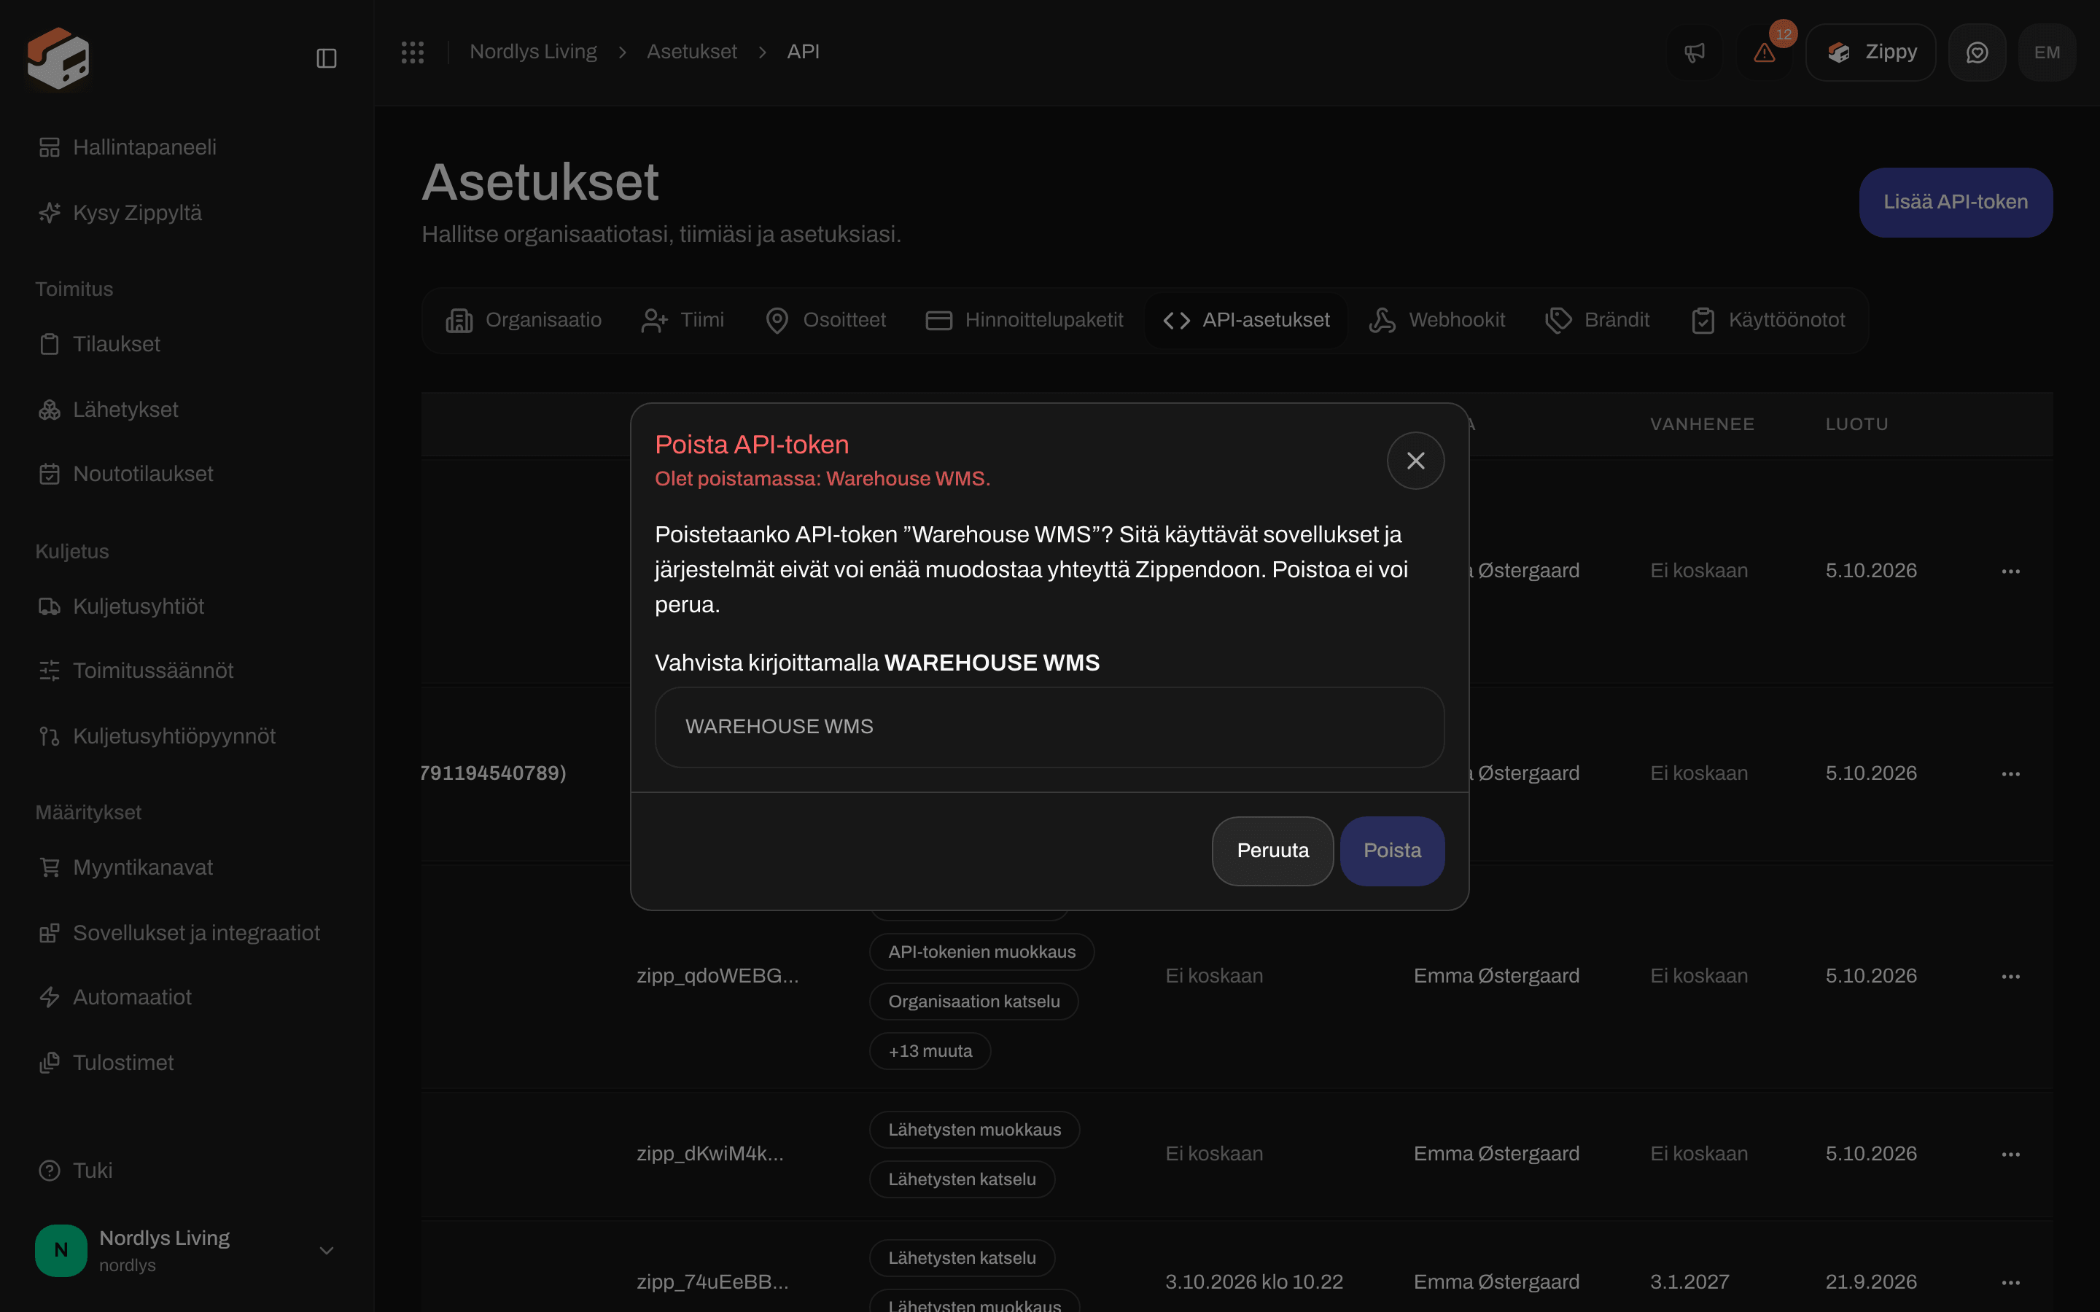Switch to the Tiimi tab
The width and height of the screenshot is (2100, 1312).
[683, 320]
